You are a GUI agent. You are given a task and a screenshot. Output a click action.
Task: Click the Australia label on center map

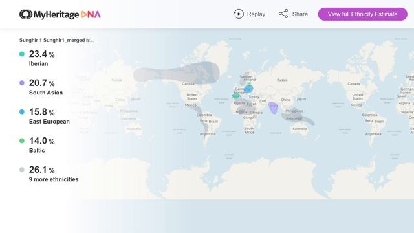pos(300,129)
